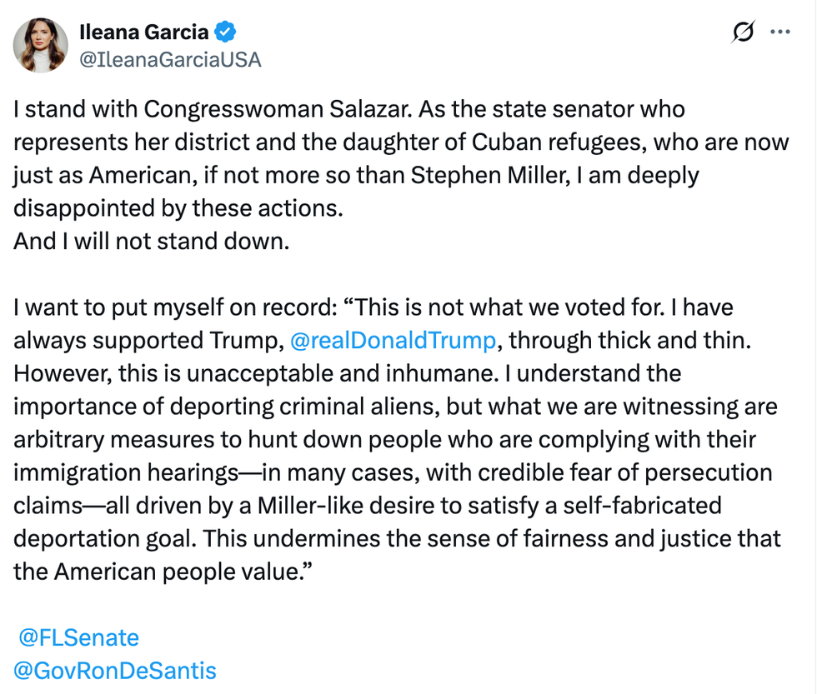817x694 pixels.
Task: Click the blue verified checkmark badge
Action: [226, 32]
